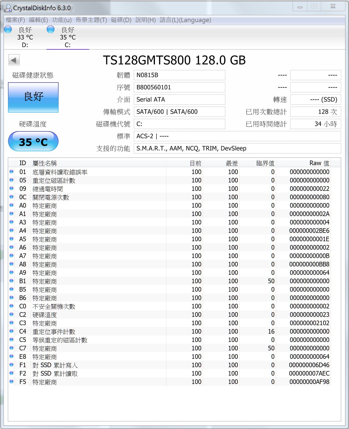Click the transfer mode field SATA/600

click(179, 112)
